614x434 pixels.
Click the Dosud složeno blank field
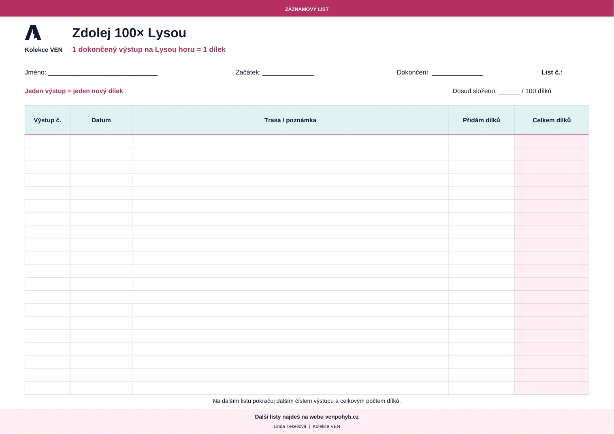[509, 91]
